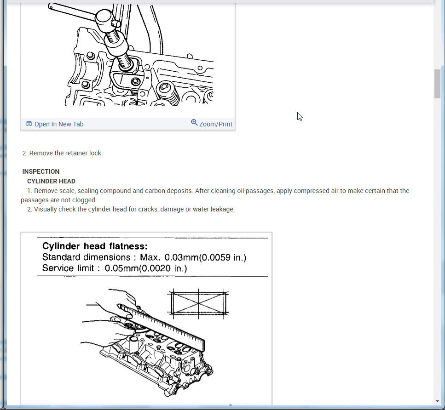Click the 'Service limit : 0.05mm' line

point(115,268)
